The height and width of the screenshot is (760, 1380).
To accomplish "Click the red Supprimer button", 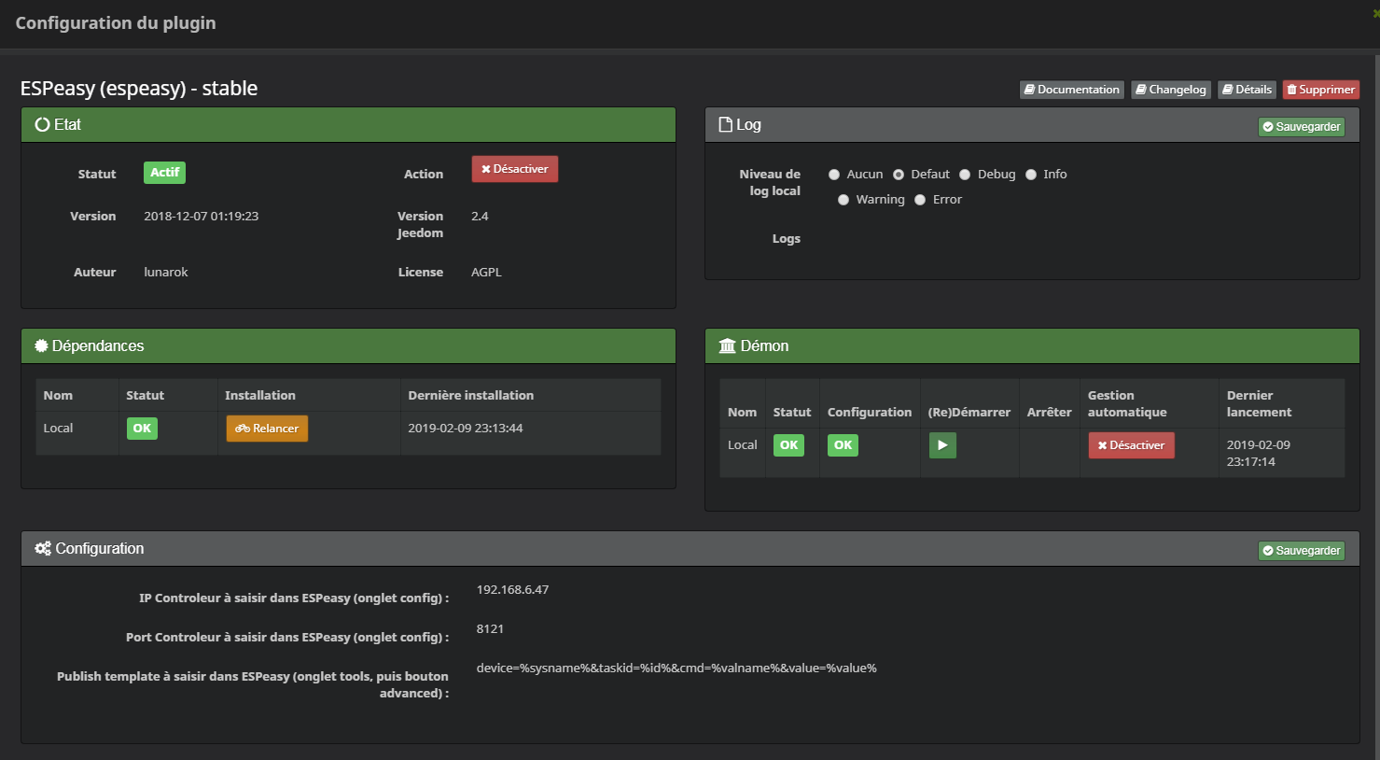I will click(1320, 90).
